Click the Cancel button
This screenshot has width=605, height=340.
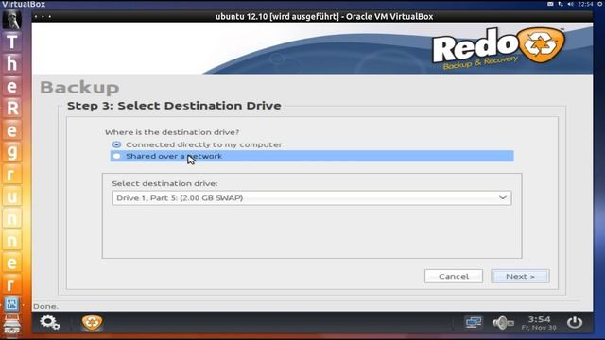click(454, 276)
